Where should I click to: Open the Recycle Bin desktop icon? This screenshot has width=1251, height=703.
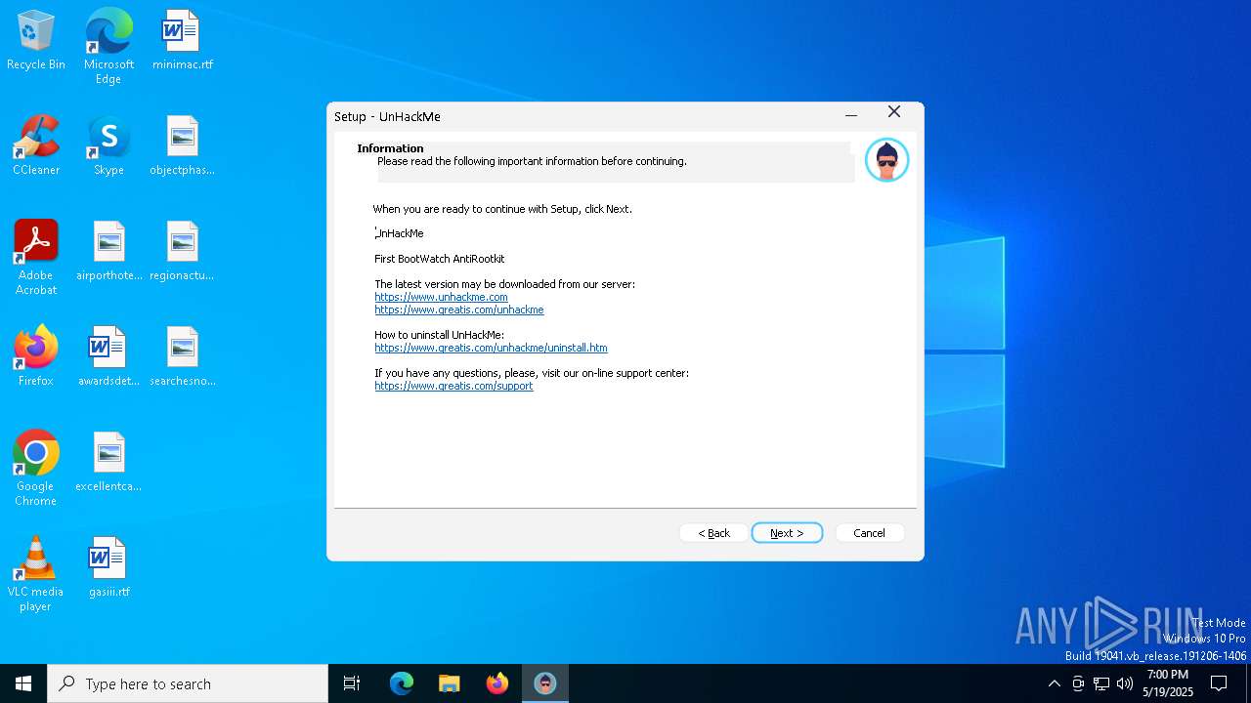tap(36, 41)
